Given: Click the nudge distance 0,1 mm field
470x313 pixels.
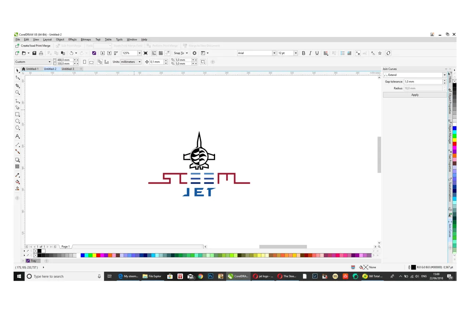Looking at the screenshot, I should point(156,62).
